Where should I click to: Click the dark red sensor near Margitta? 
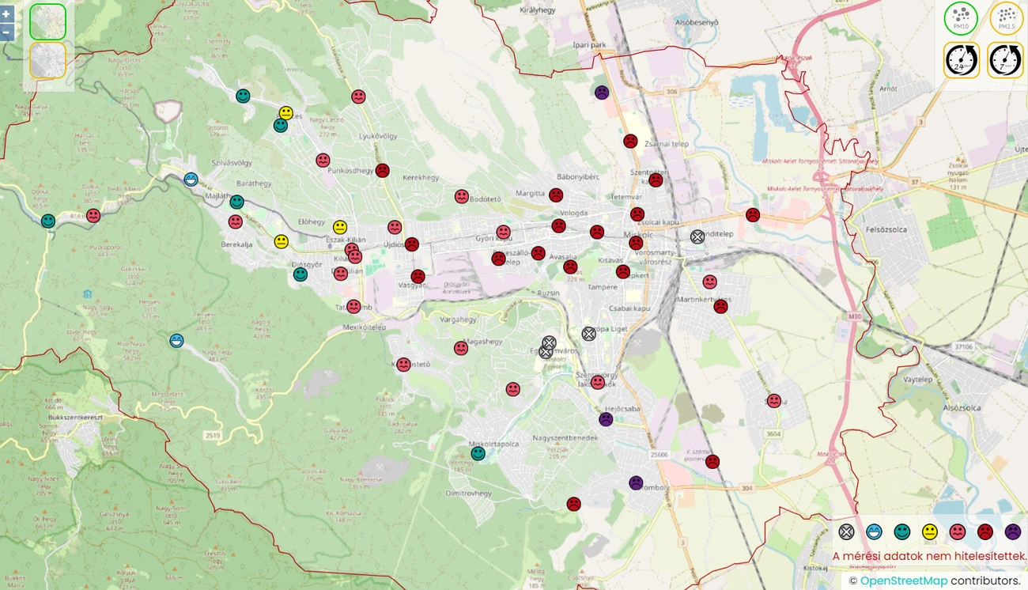tap(556, 195)
